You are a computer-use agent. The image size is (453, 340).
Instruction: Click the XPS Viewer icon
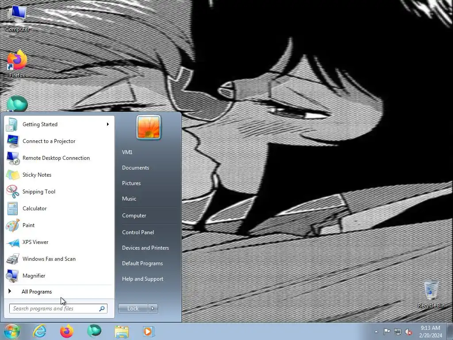13,242
